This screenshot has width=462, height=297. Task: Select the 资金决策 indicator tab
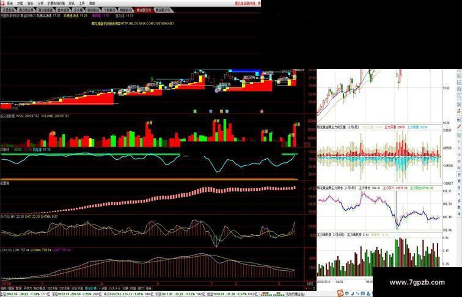pyautogui.click(x=77, y=288)
